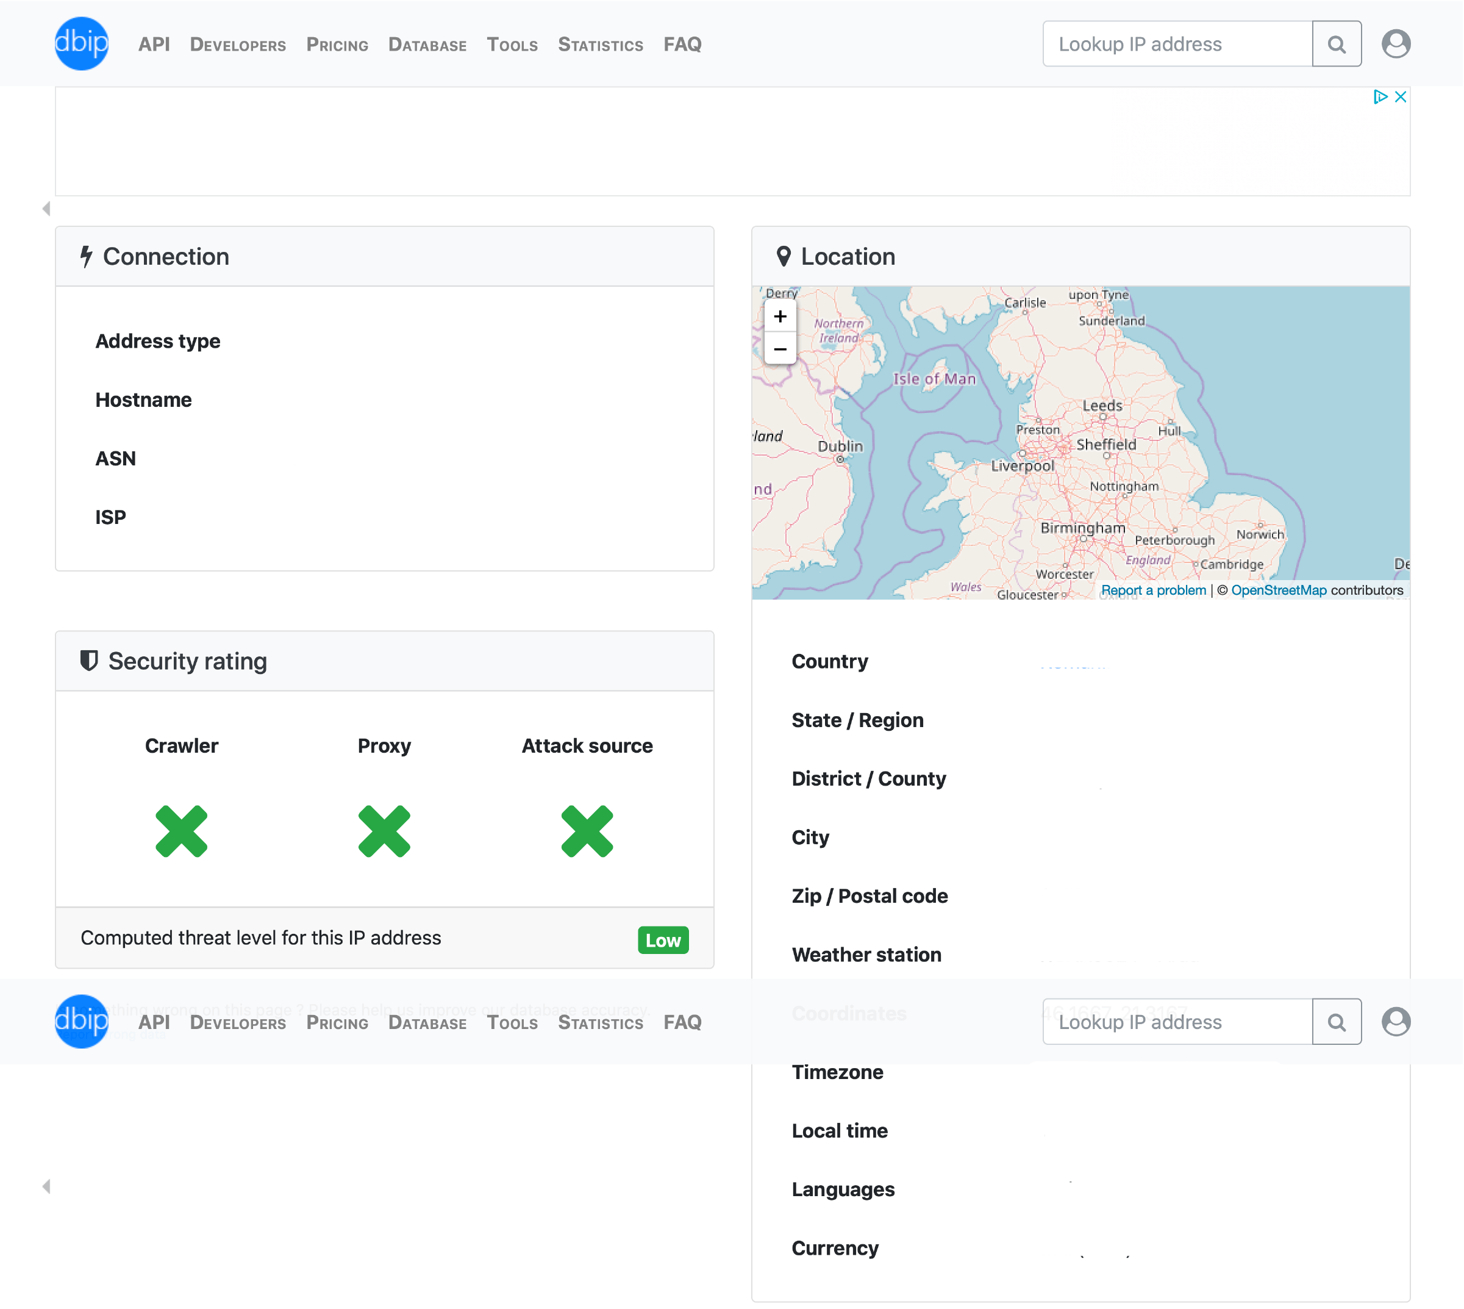Screen dimensions: 1464x1309
Task: Open the user account icon in top header
Action: 1396,44
